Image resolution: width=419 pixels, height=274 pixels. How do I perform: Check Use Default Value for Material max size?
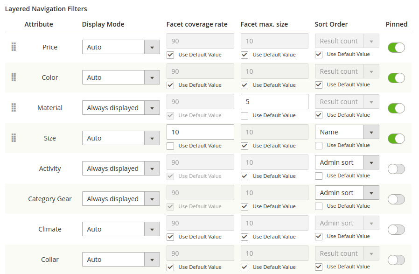[x=245, y=116]
